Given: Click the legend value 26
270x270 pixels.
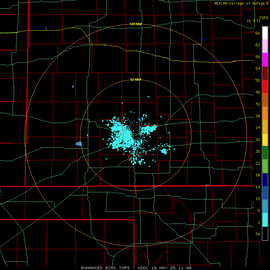Looking at the screenshot, I should (258, 151).
